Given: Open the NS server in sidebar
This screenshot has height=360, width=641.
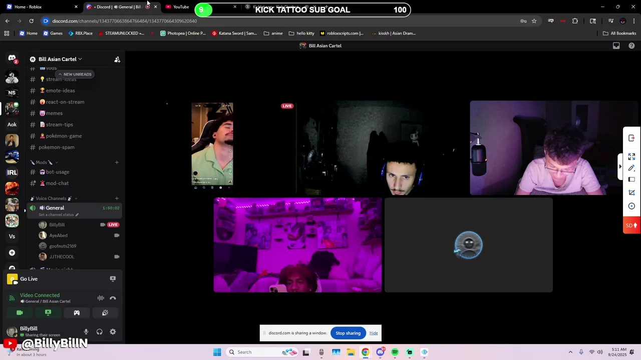Looking at the screenshot, I should pos(12,92).
